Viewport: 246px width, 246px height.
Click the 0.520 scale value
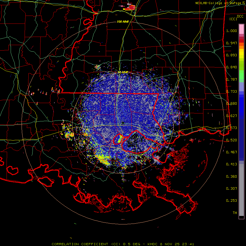coord(232,140)
